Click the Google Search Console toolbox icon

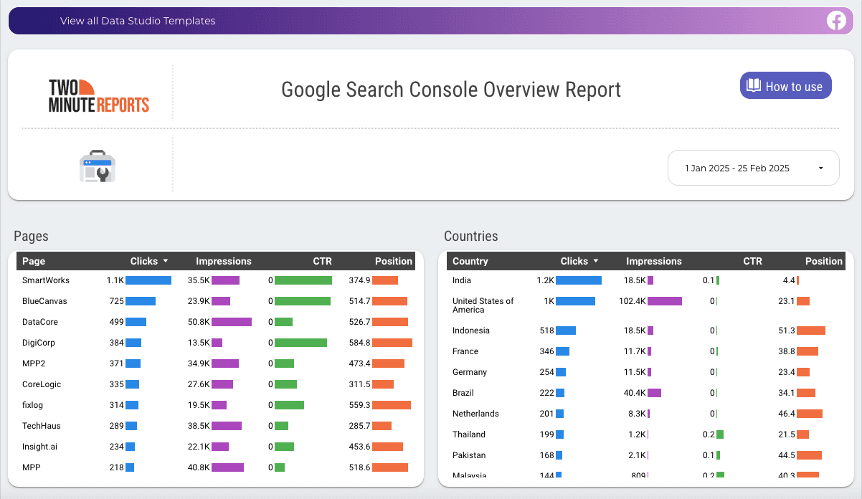point(98,166)
